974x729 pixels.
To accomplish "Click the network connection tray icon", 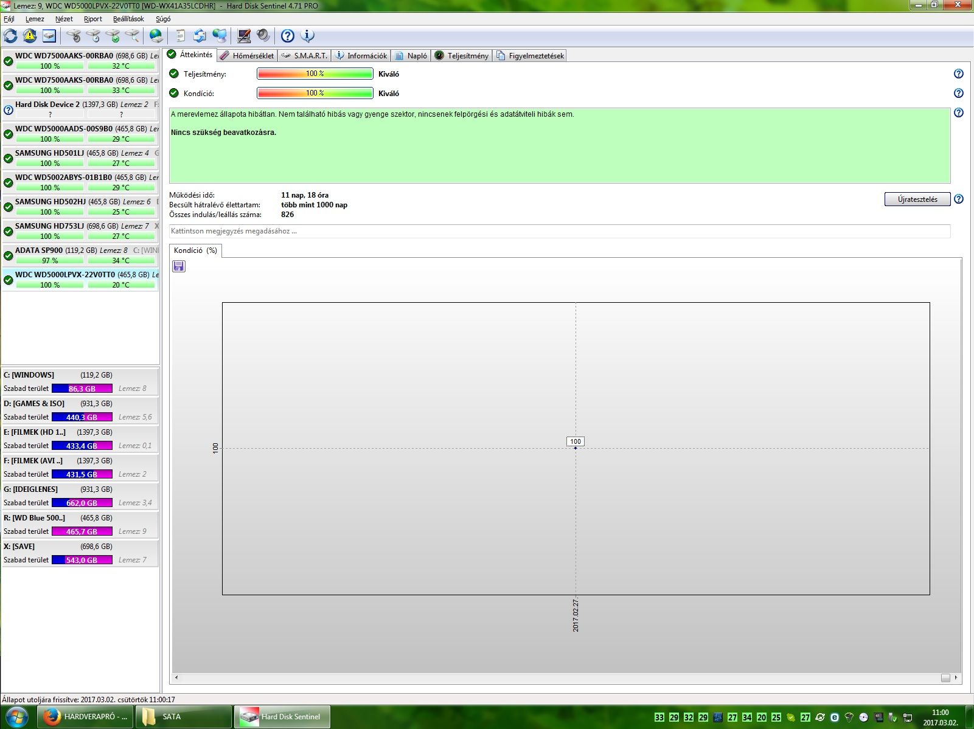I will click(x=908, y=717).
